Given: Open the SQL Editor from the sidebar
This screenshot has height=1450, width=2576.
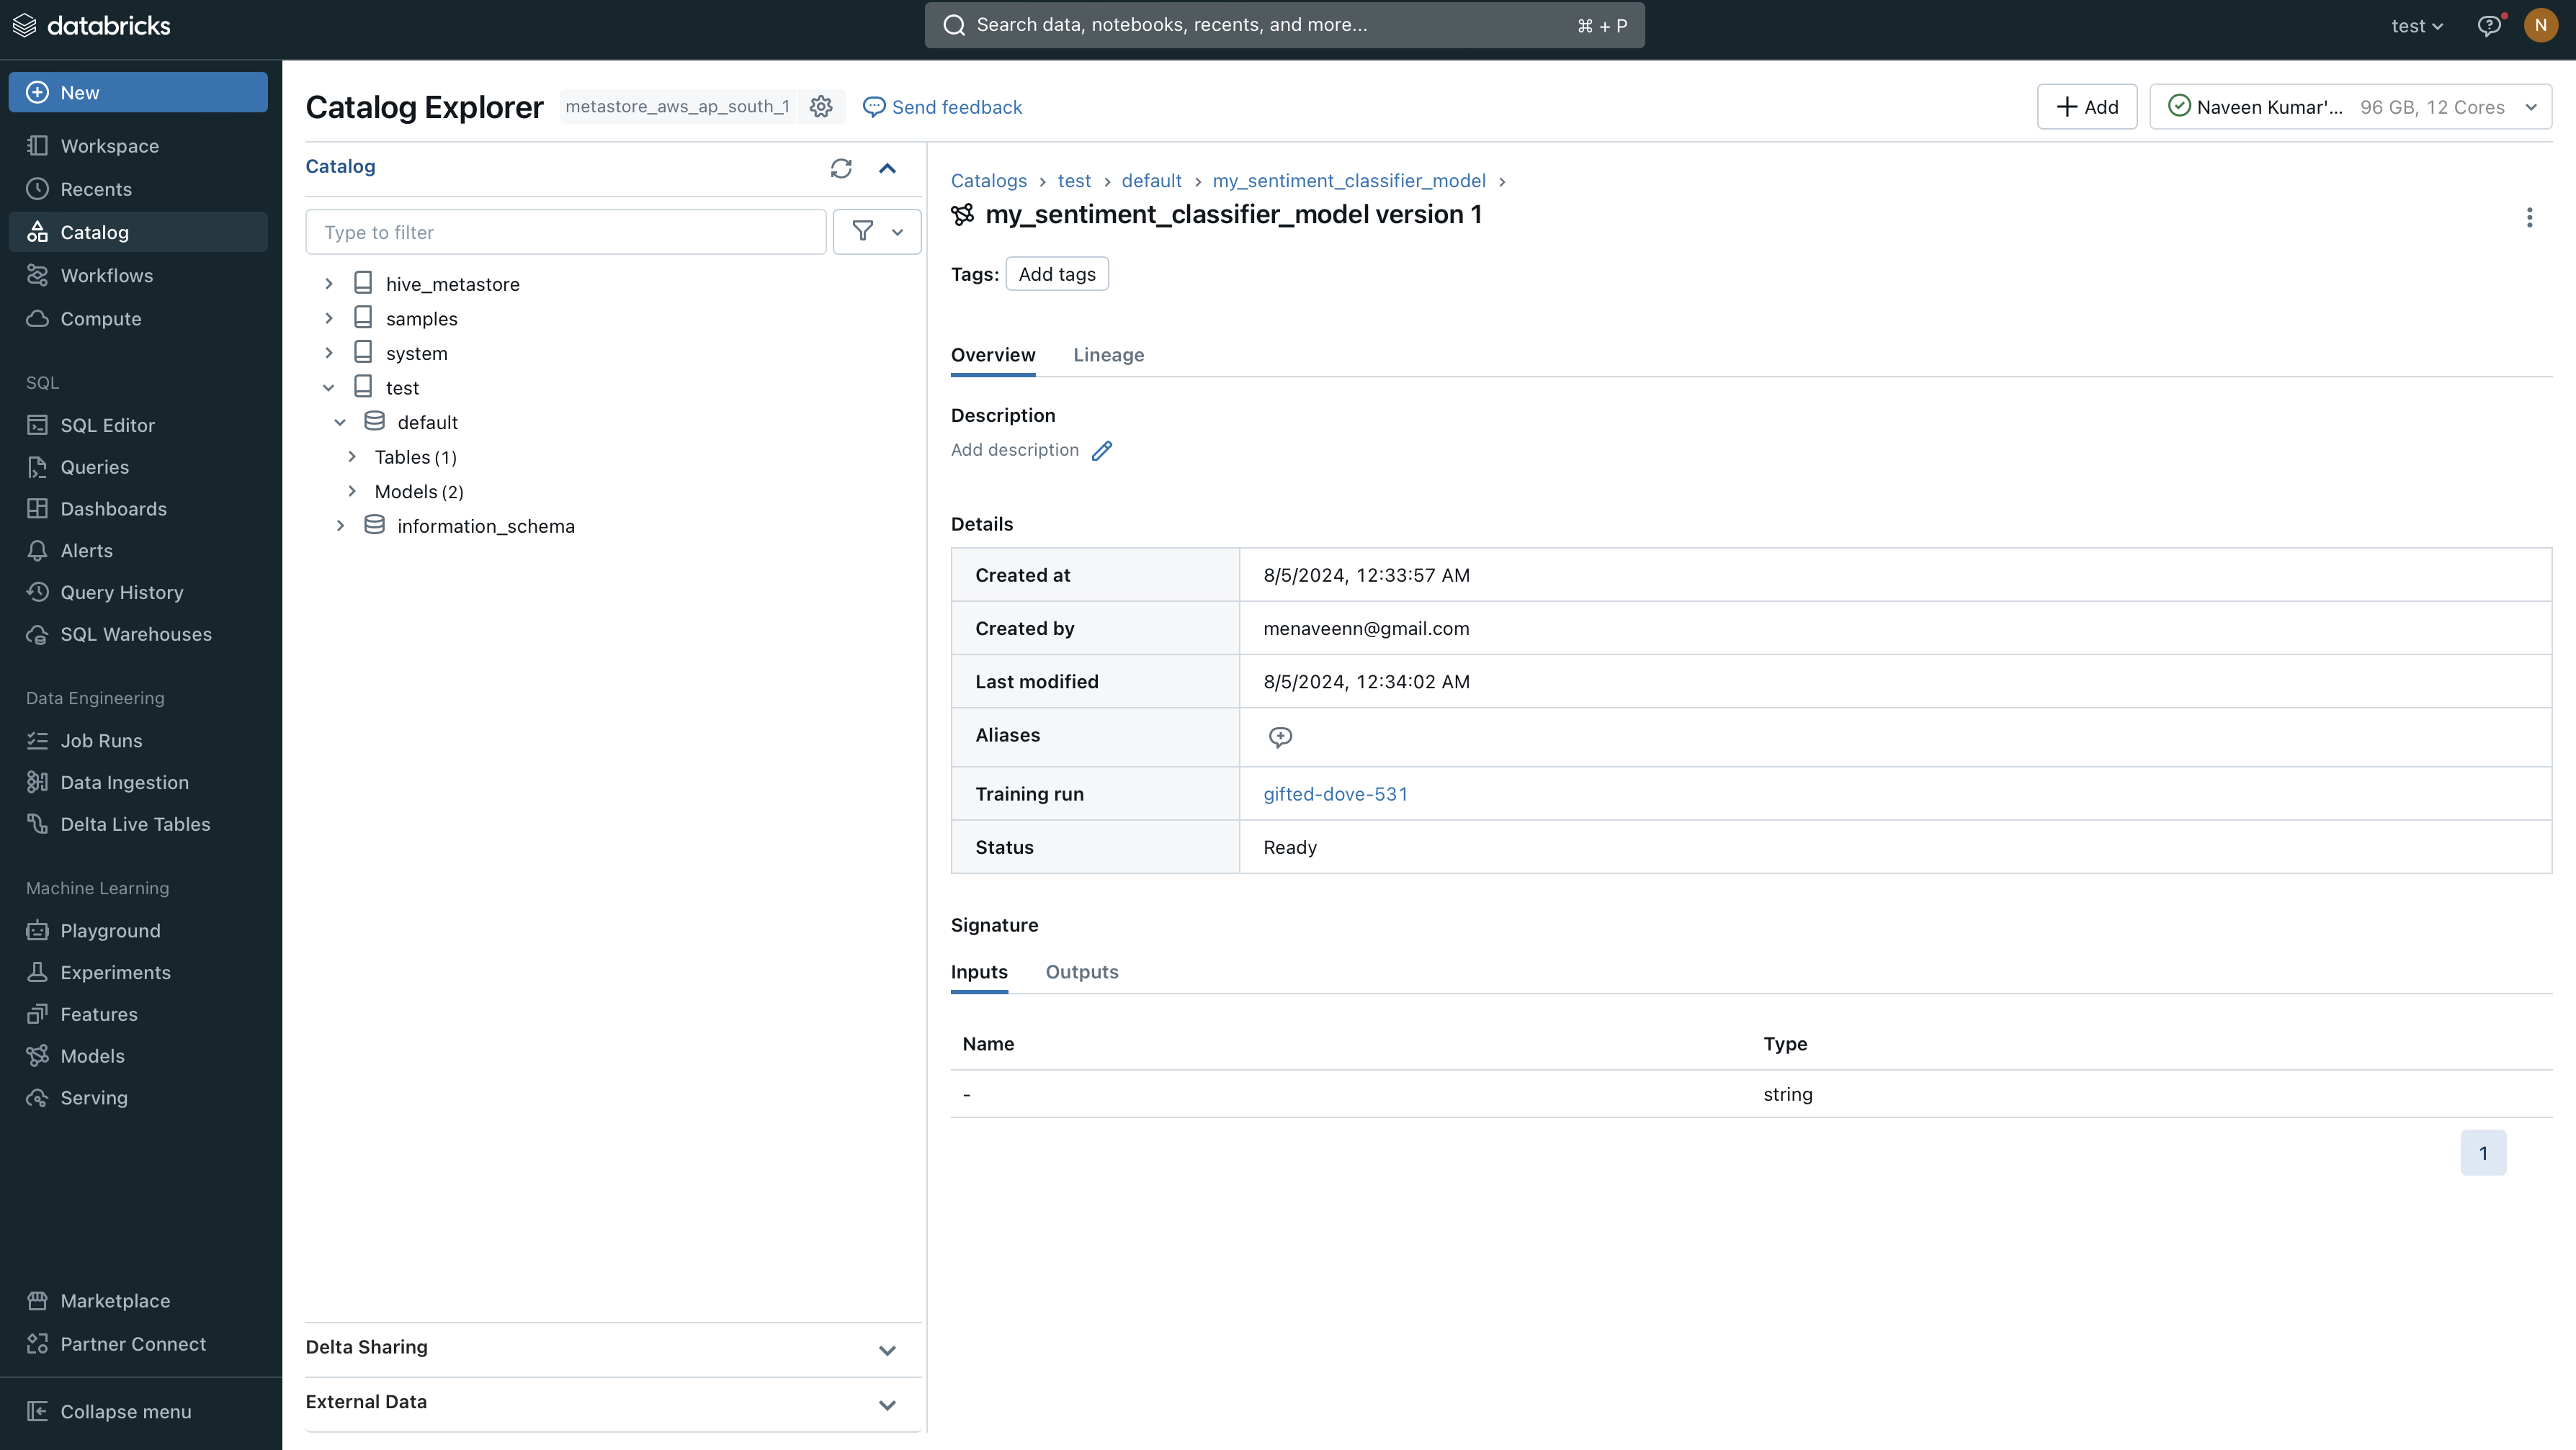Looking at the screenshot, I should coord(105,424).
